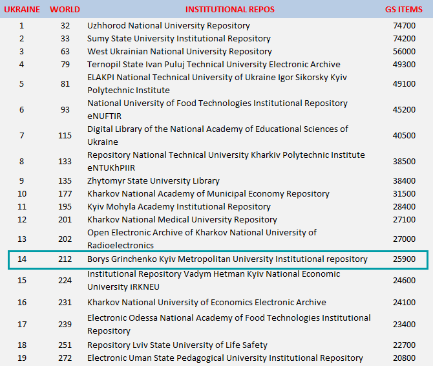433x366 pixels.
Task: Select Sumy State University Institutional Repository
Action: 179,39
